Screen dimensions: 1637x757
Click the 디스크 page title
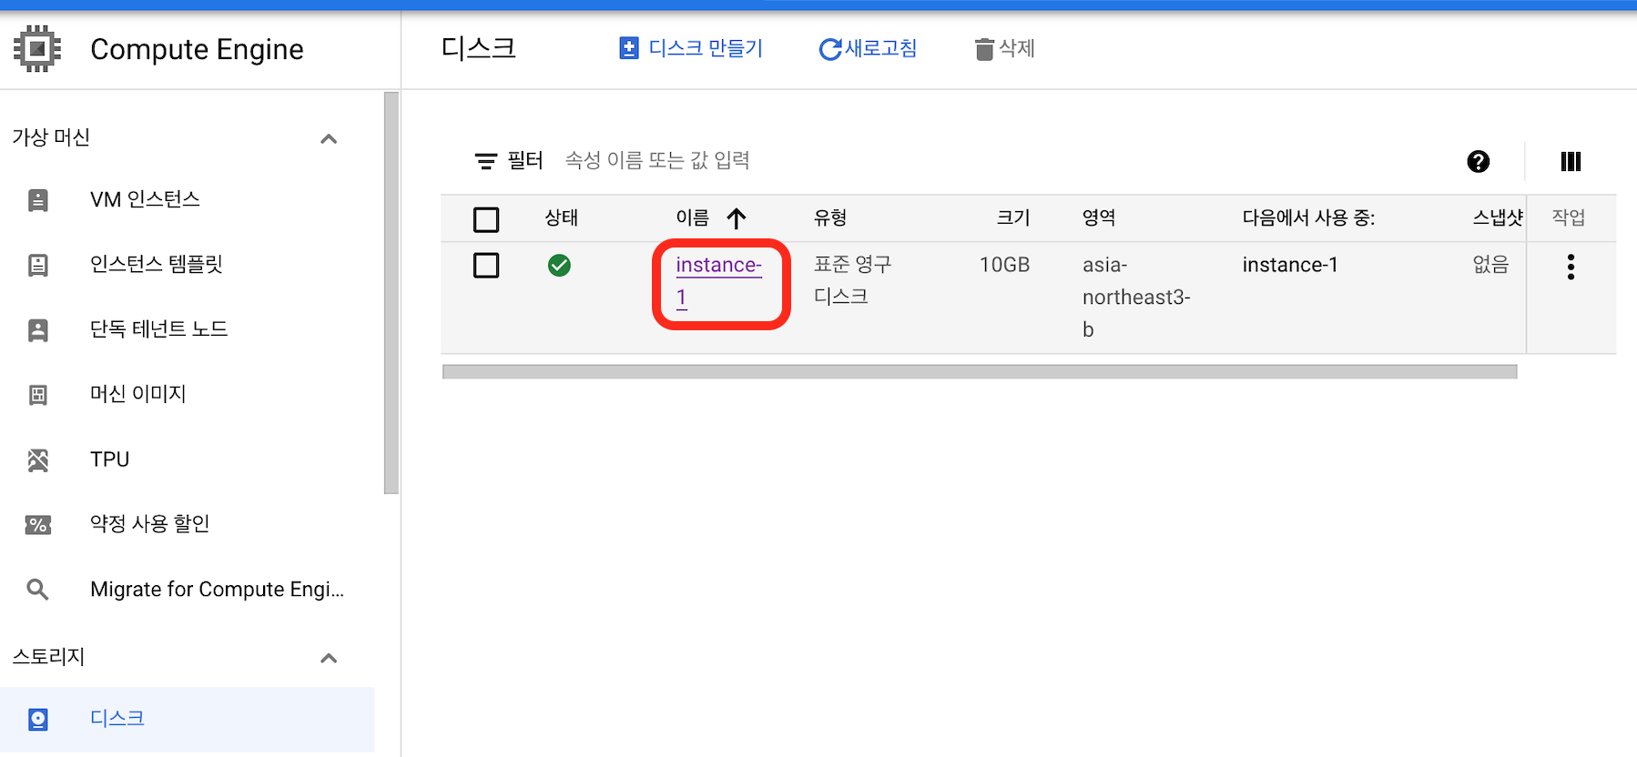(x=479, y=48)
